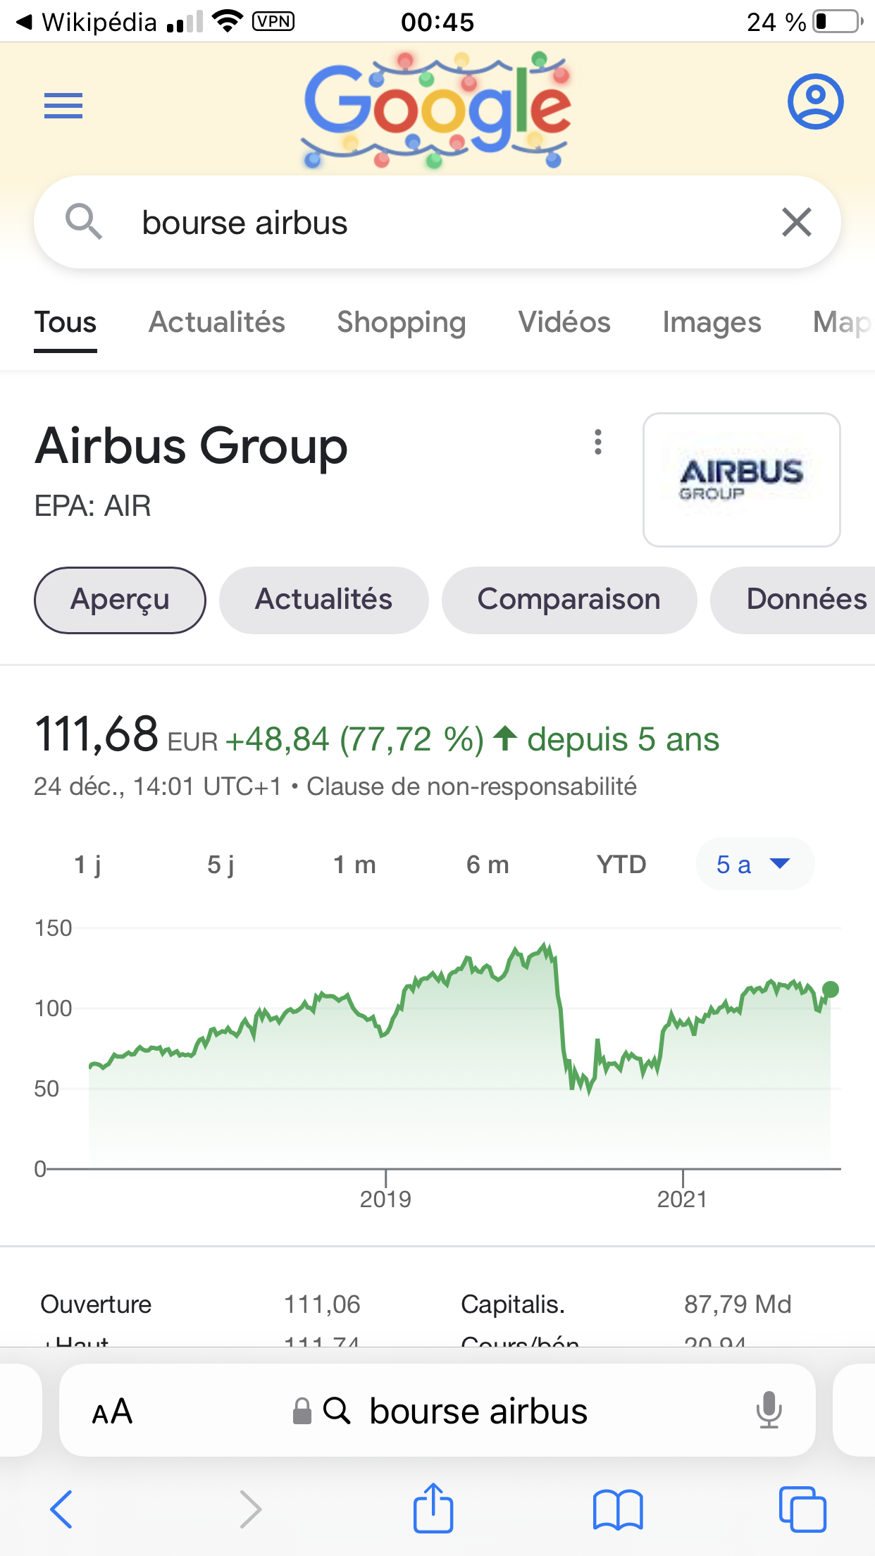875x1556 pixels.
Task: Switch to the Actualités search tab
Action: pos(217,322)
